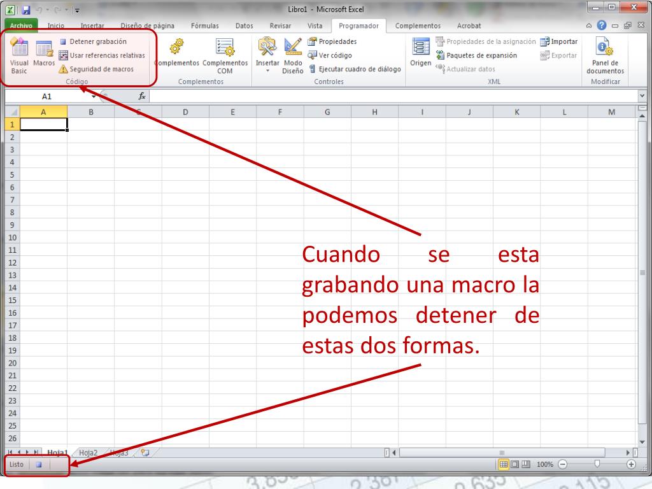
Task: Expand the Name Box dropdown arrow
Action: point(94,97)
